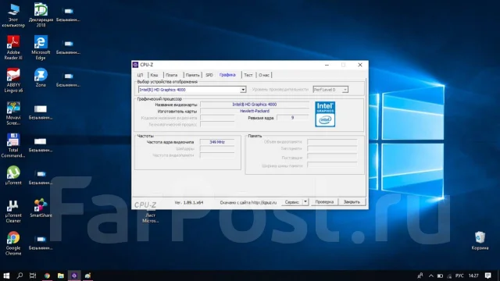Viewport: 500px width, 281px height.
Task: Switch to the Память tab
Action: (x=192, y=75)
